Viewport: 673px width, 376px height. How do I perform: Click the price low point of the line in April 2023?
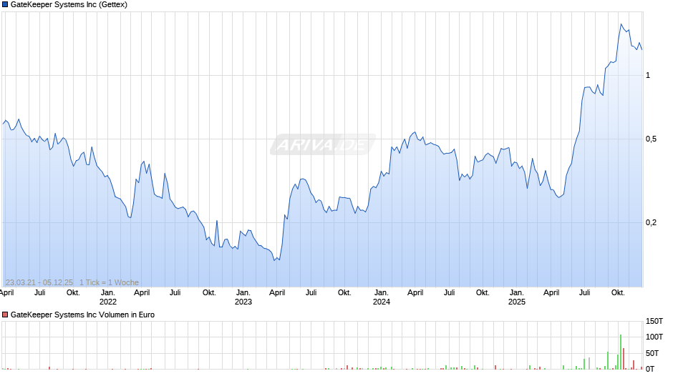tap(274, 260)
